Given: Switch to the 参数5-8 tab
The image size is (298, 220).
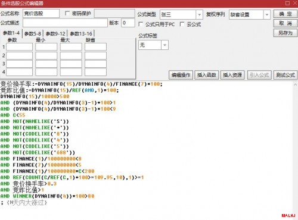Looking at the screenshot, I should tap(33, 34).
